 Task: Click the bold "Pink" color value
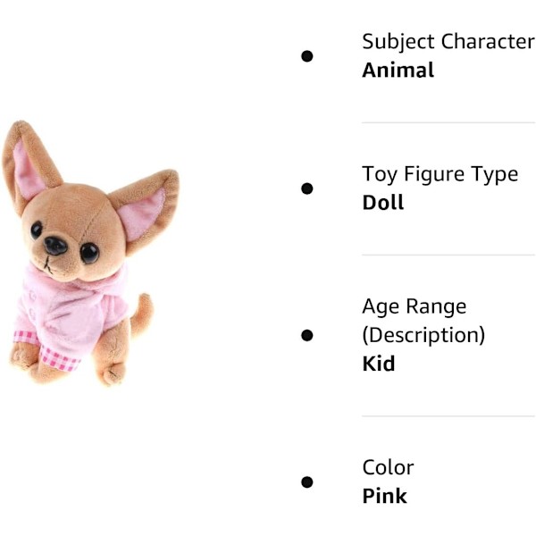coord(384,496)
